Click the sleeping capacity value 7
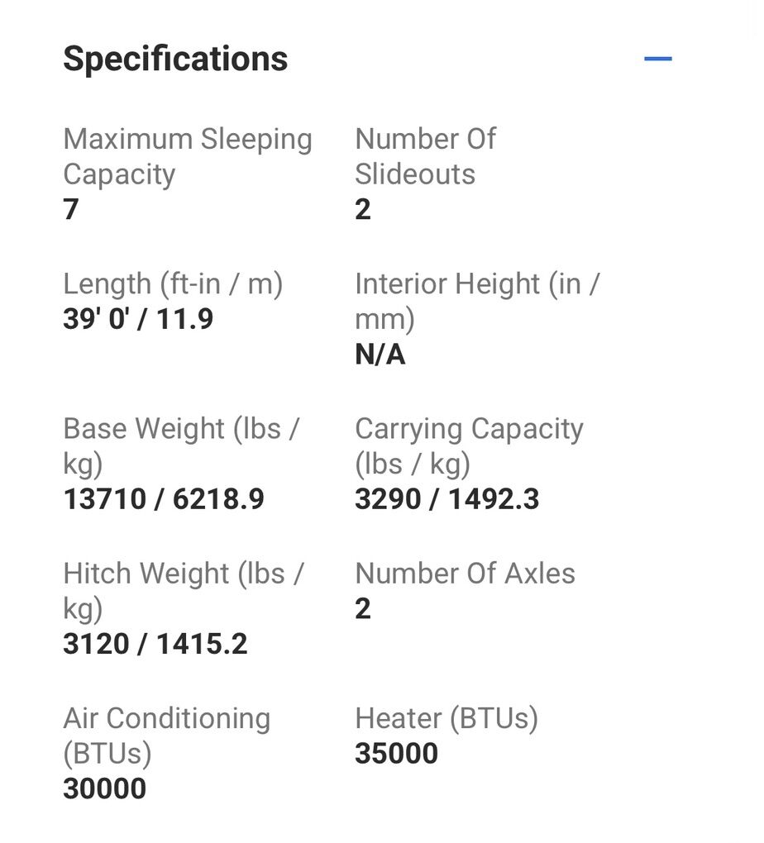The height and width of the screenshot is (843, 764). 71,210
